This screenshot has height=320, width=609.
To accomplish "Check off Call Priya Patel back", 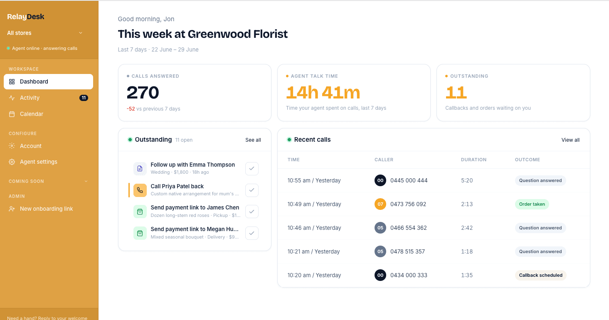I will pos(252,190).
